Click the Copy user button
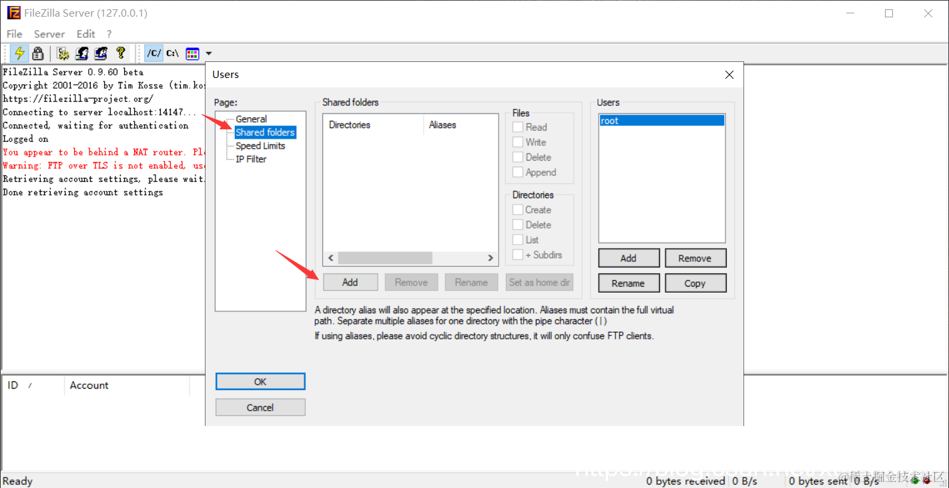The image size is (949, 488). 695,283
